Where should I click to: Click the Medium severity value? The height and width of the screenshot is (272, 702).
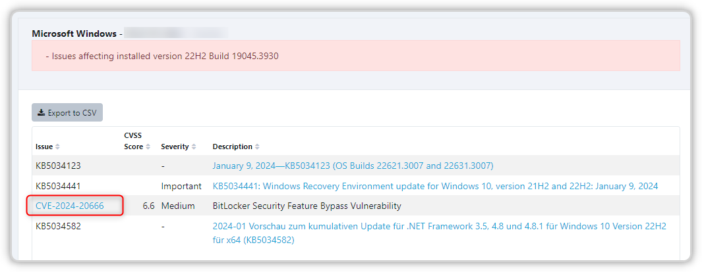(x=178, y=206)
